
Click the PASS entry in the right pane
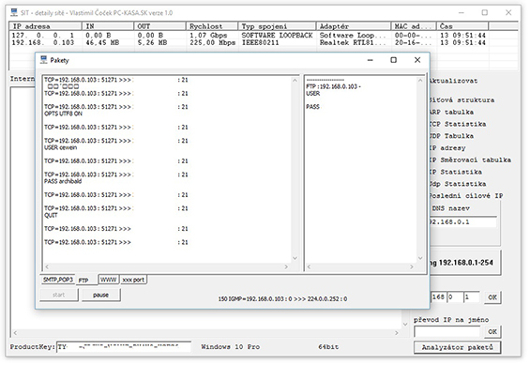(x=312, y=107)
